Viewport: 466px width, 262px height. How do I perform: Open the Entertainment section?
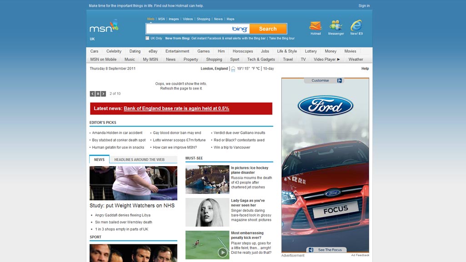(x=177, y=51)
